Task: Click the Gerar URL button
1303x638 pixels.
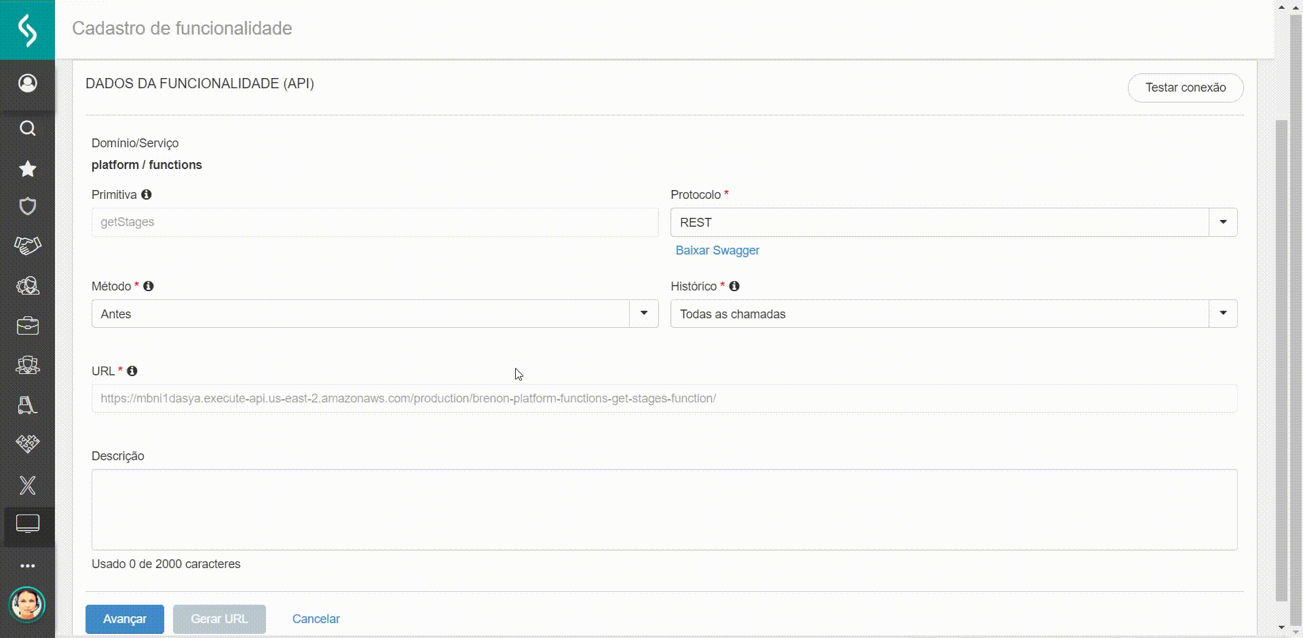Action: [219, 619]
